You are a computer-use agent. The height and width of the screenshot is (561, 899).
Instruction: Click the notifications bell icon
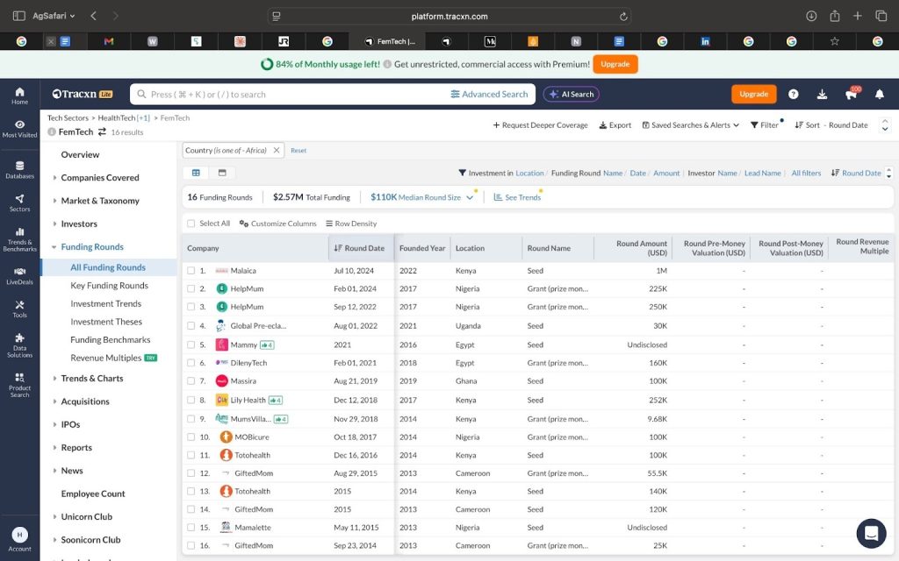click(879, 94)
